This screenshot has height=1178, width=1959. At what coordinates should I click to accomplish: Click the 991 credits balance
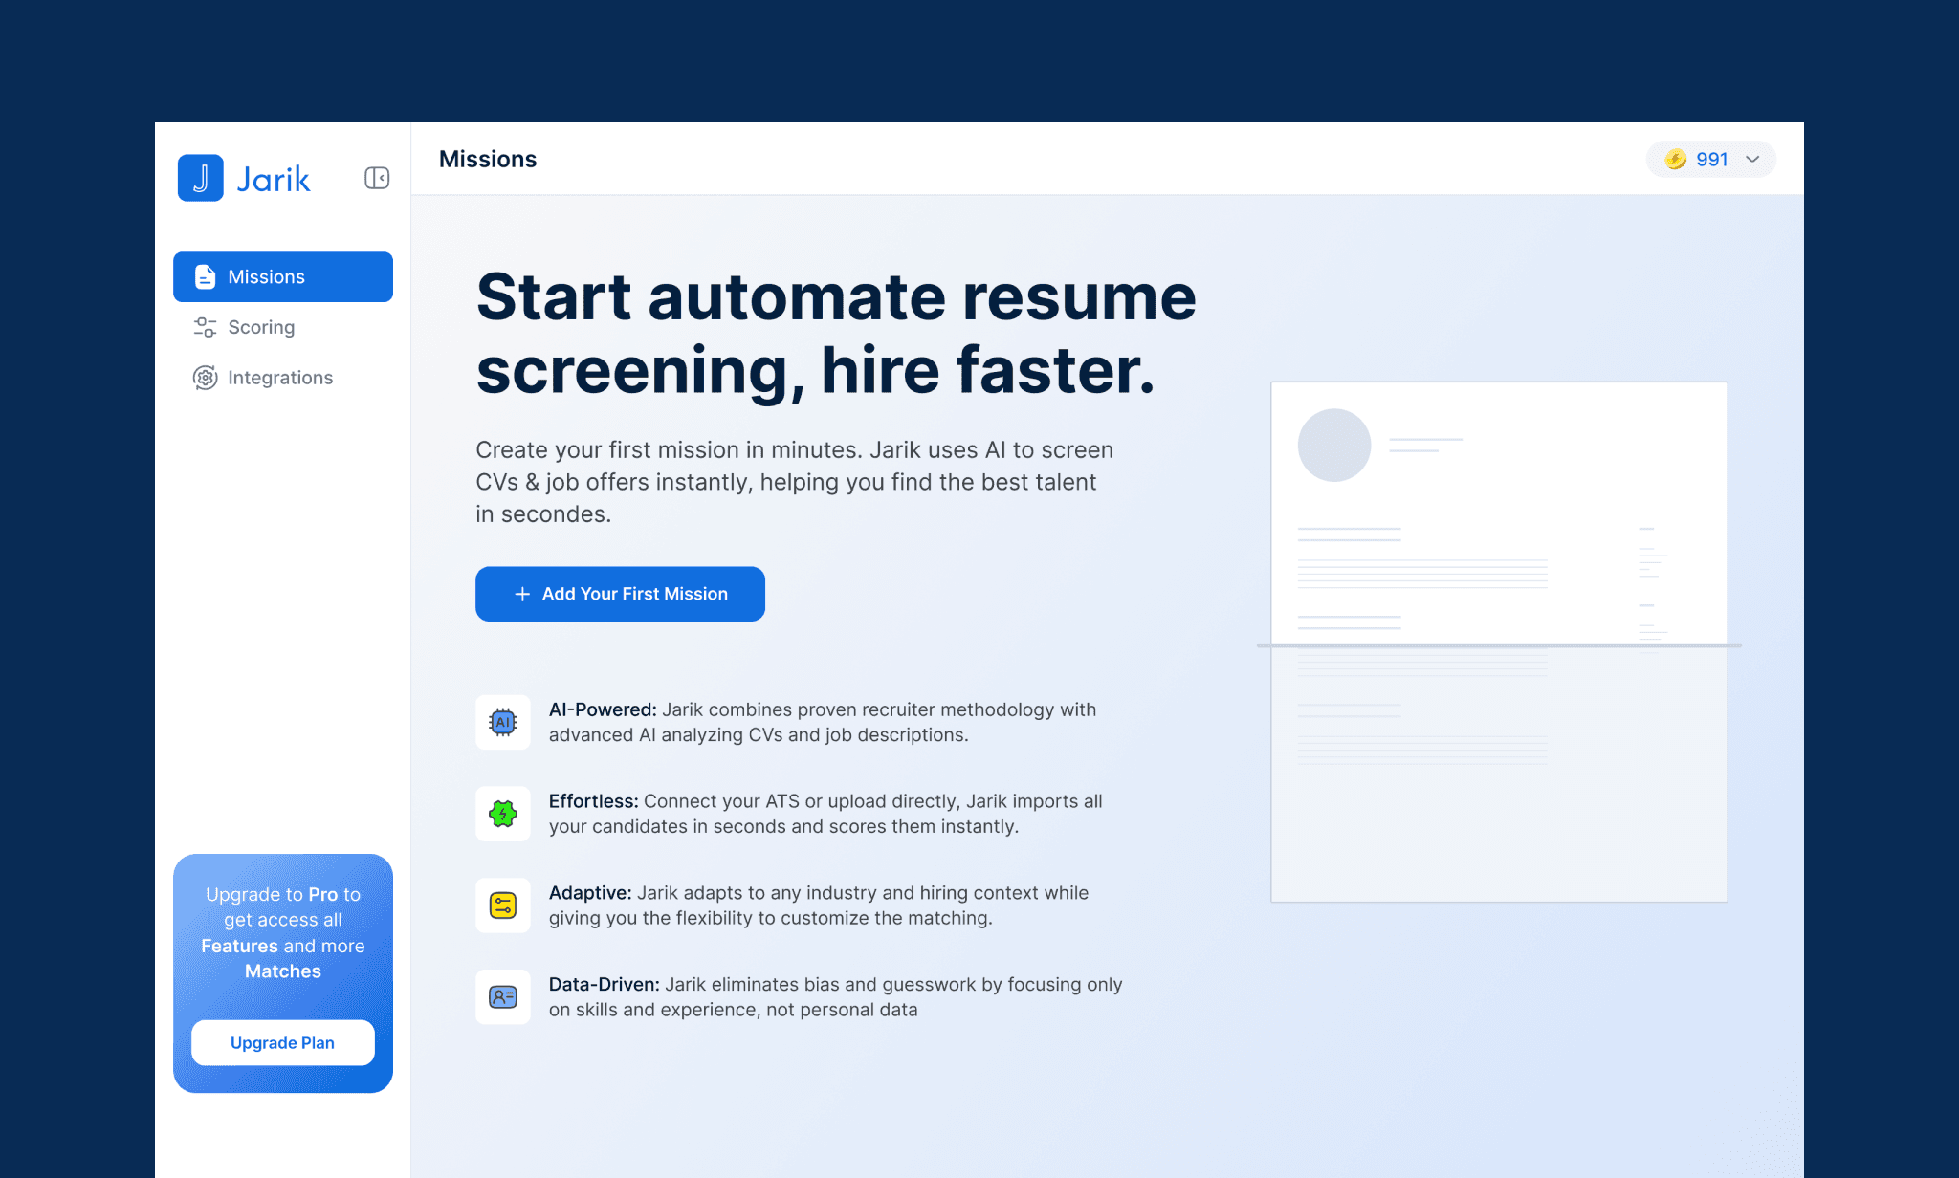click(x=1711, y=160)
